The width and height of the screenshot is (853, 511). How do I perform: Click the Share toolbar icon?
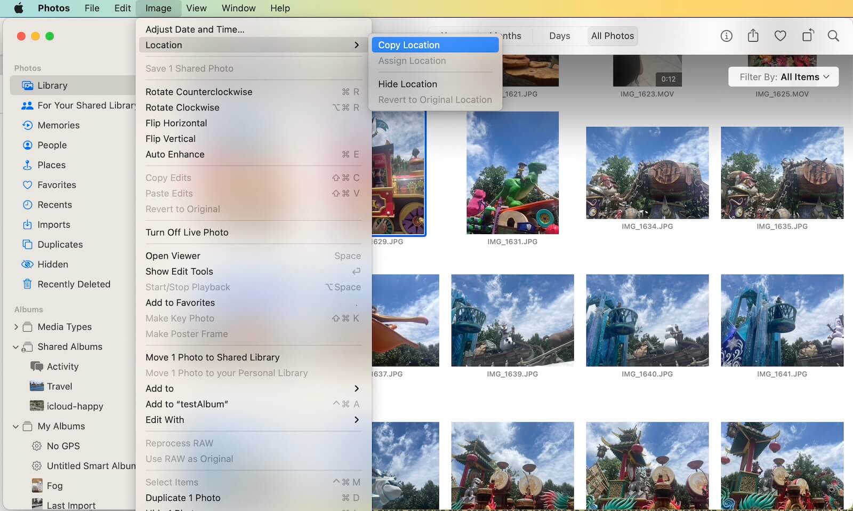[753, 36]
